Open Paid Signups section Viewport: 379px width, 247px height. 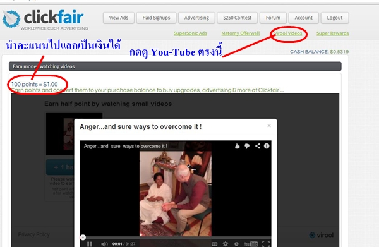click(156, 18)
